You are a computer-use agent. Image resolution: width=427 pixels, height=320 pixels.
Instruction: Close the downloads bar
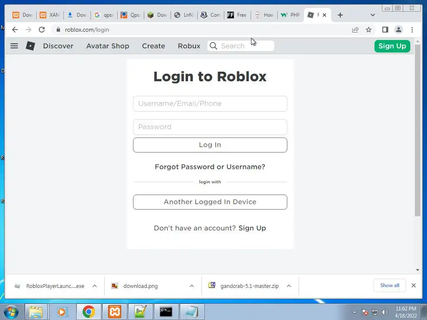[x=413, y=285]
